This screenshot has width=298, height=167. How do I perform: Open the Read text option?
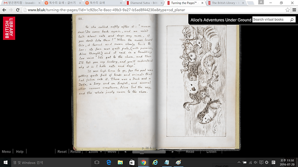(x=190, y=152)
